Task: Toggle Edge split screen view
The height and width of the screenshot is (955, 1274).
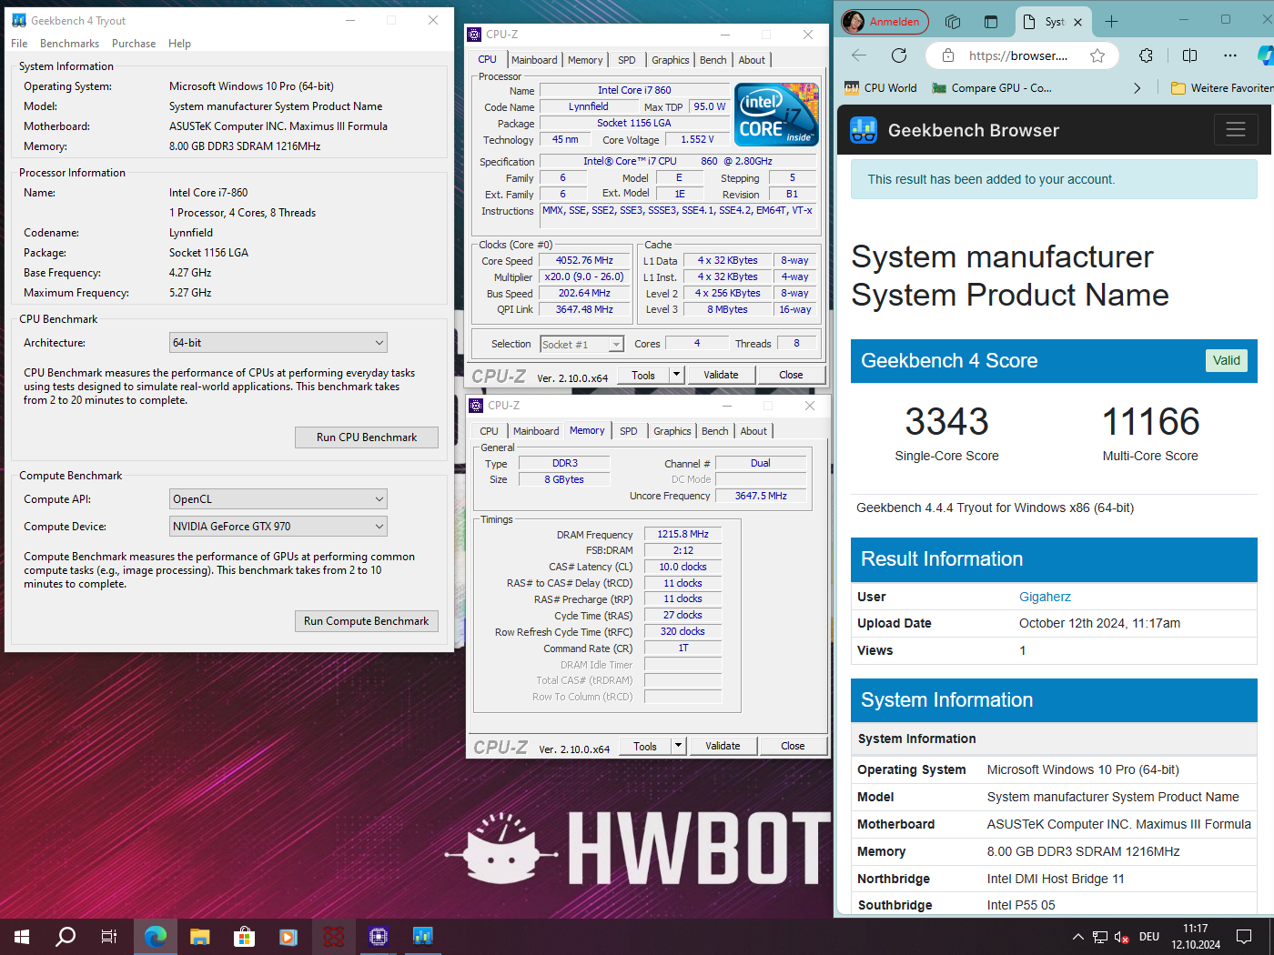Action: [x=1189, y=55]
